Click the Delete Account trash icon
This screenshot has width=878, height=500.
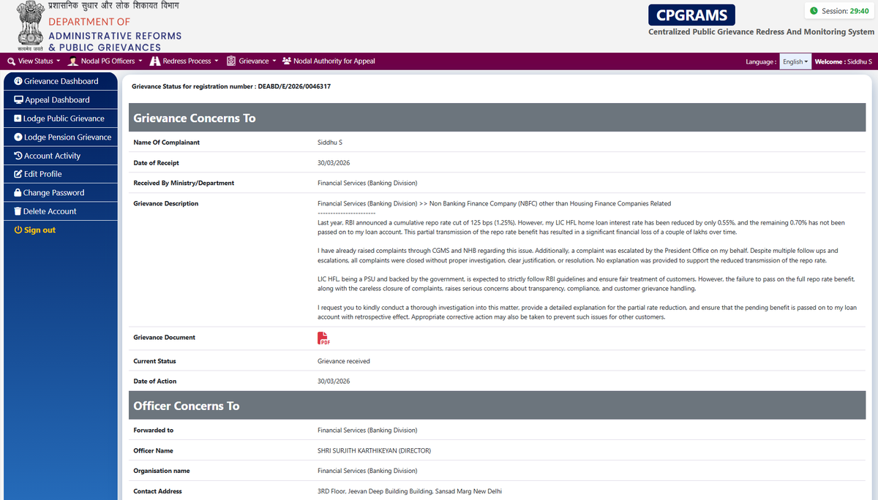point(18,211)
